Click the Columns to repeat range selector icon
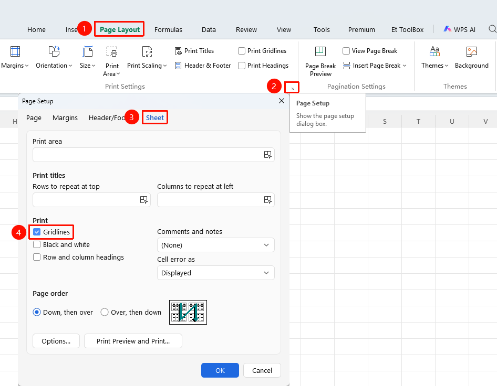Screen dimensions: 497x386 (x=268, y=200)
